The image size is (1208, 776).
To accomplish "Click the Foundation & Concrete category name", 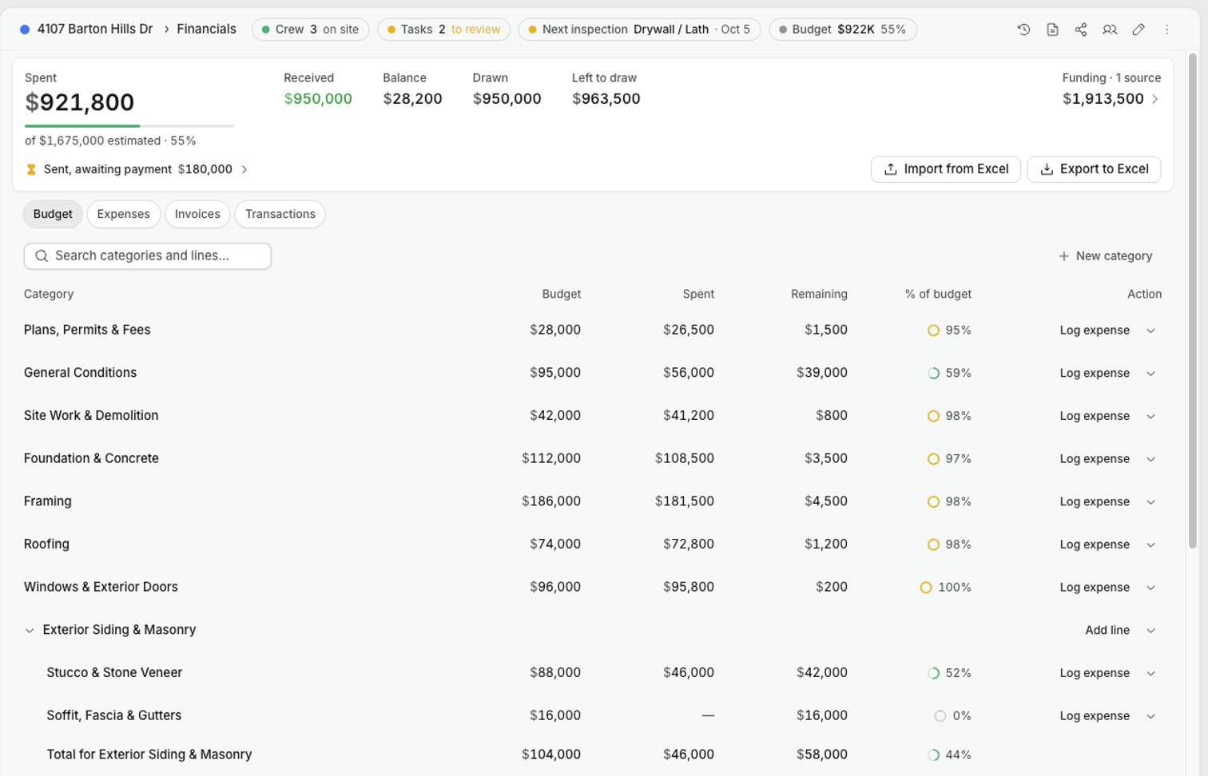I will coord(91,458).
